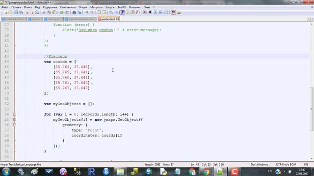This screenshot has height=176, width=314.
Task: Click the scrollbar up arrow
Action: [x=312, y=24]
